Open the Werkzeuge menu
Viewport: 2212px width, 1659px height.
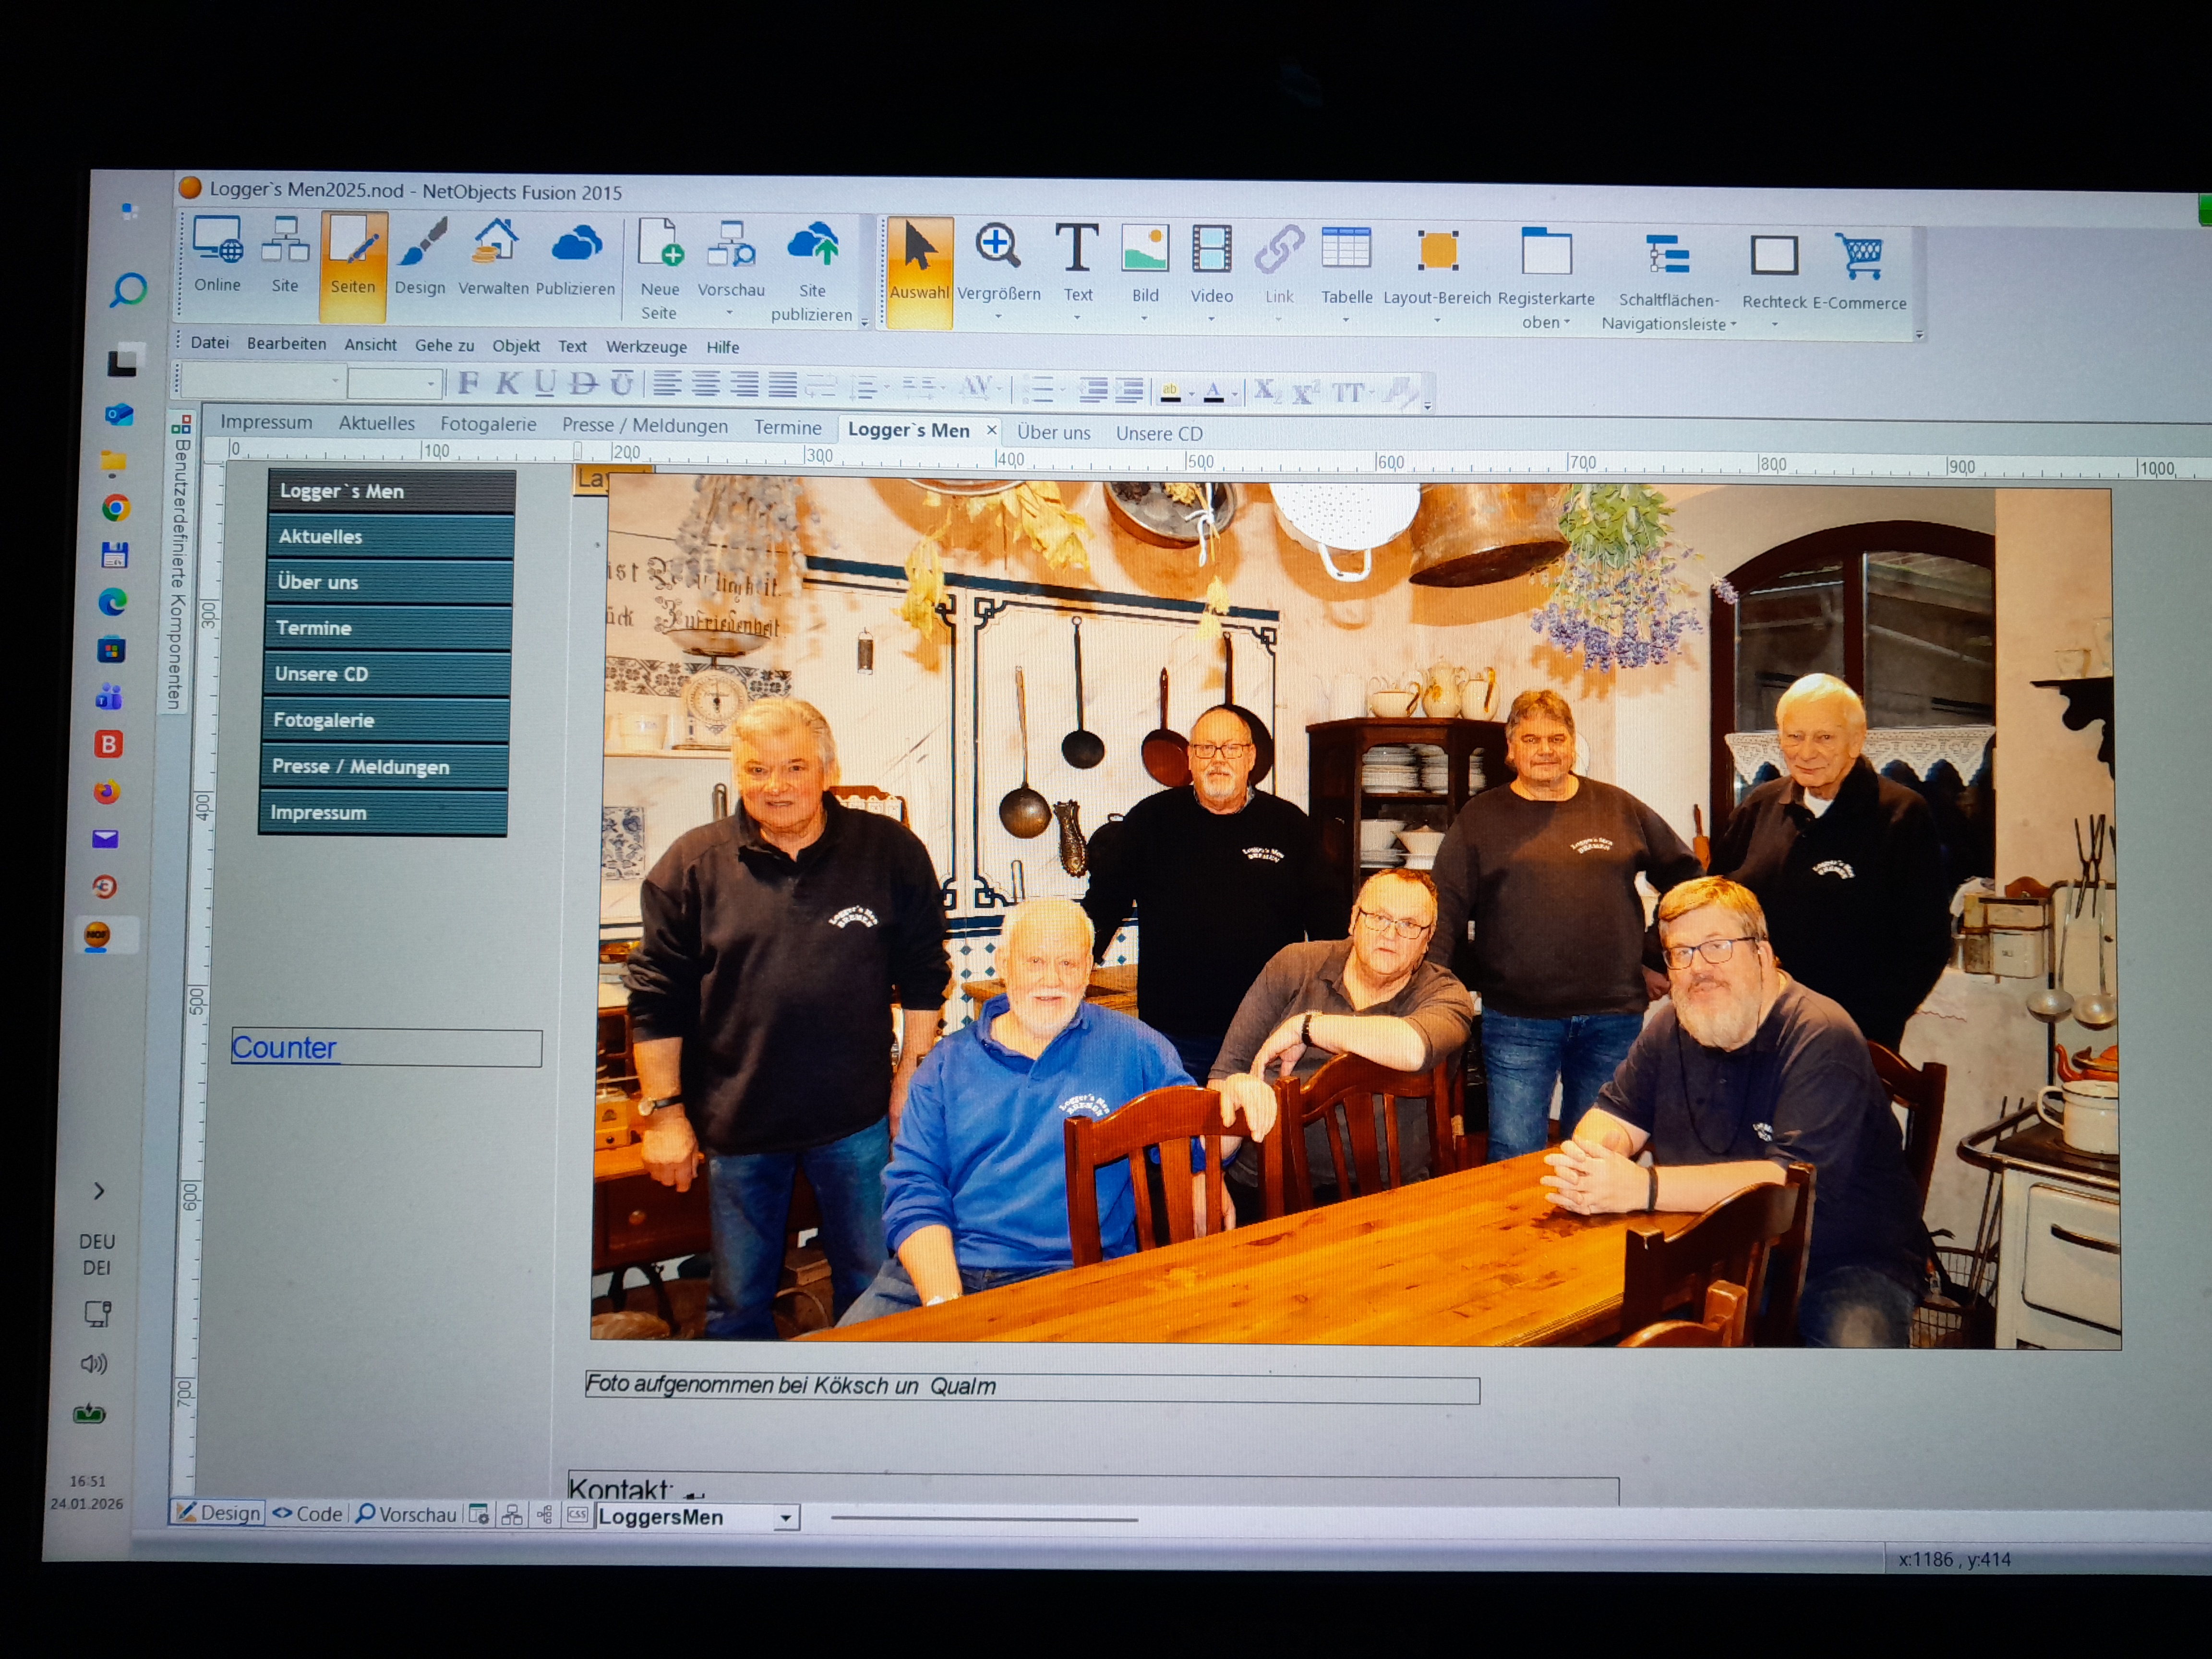646,347
